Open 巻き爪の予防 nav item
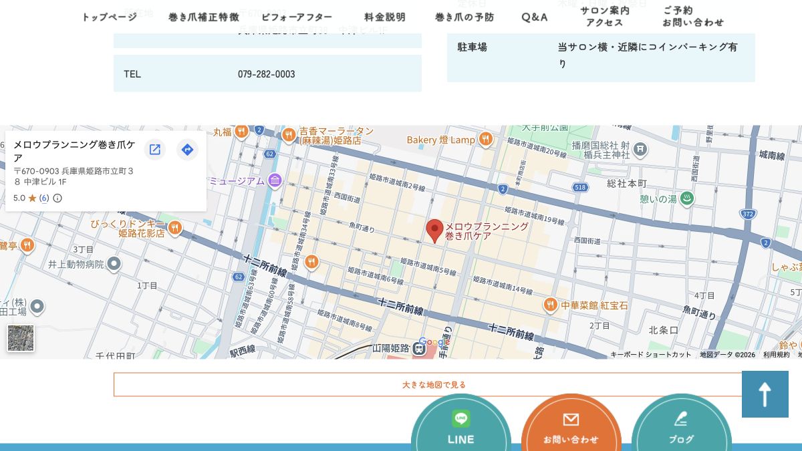Screen dimensions: 802x451 464,17
